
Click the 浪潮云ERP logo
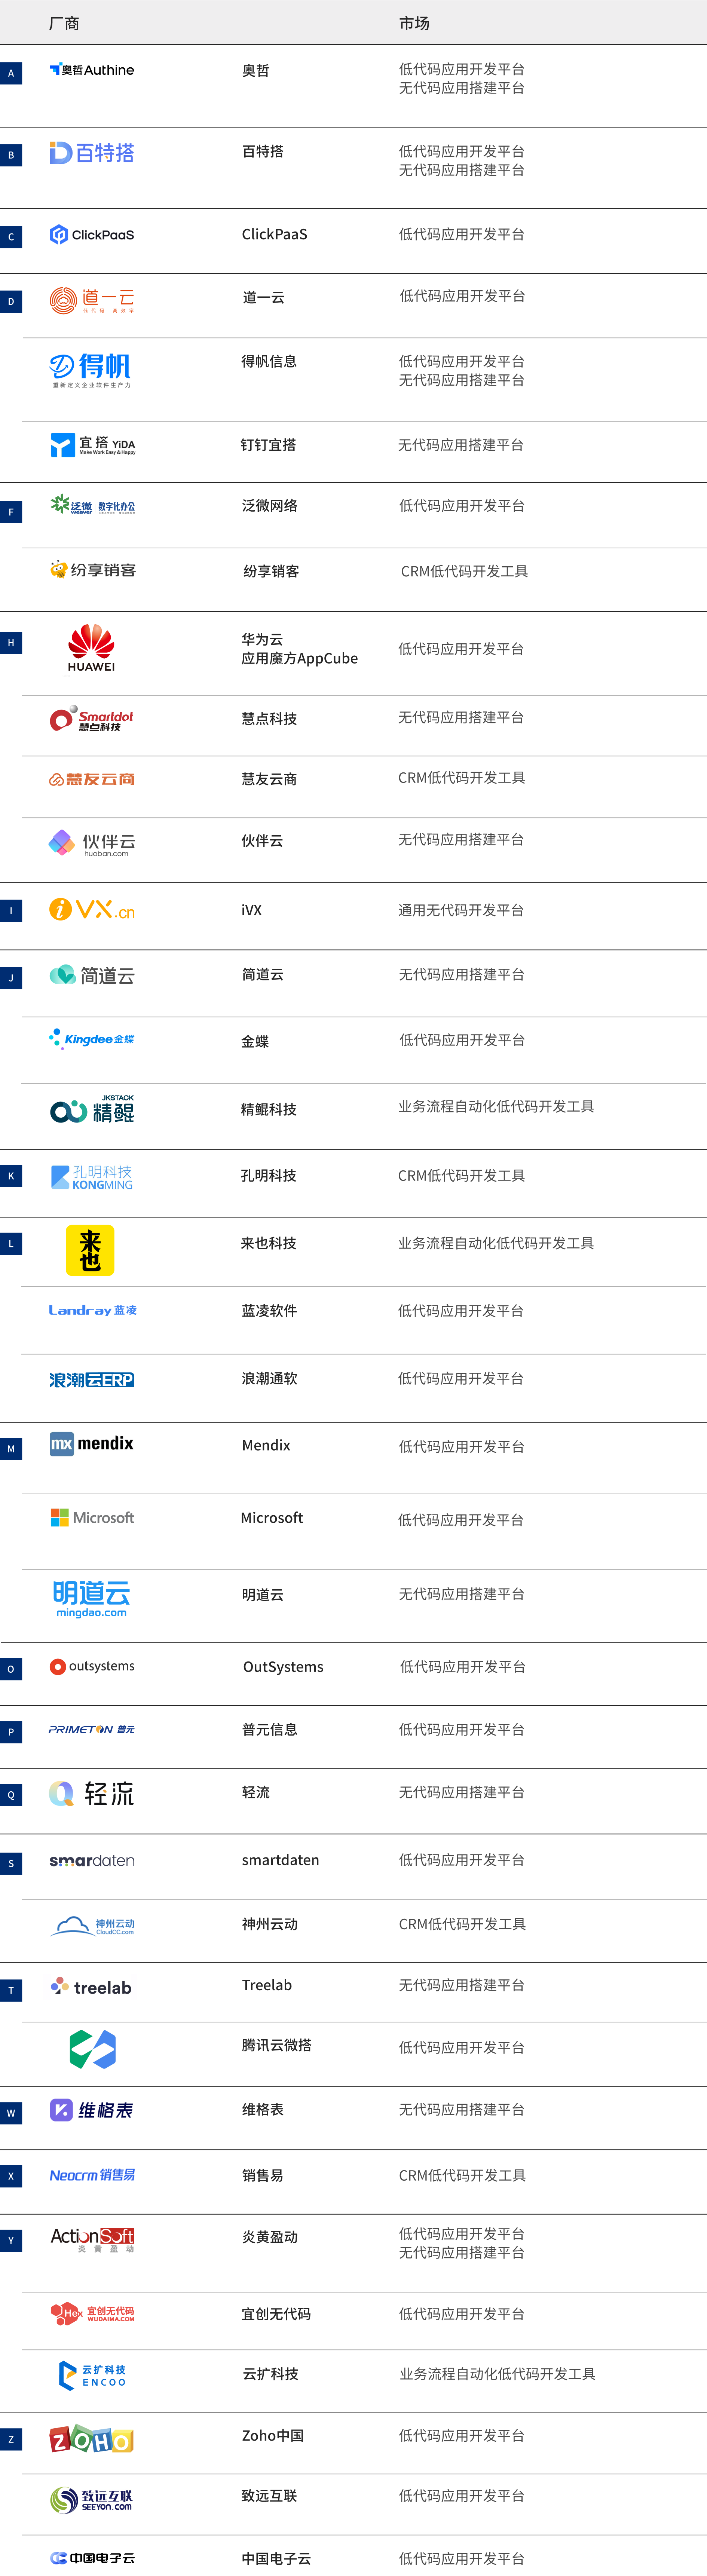pos(92,1380)
